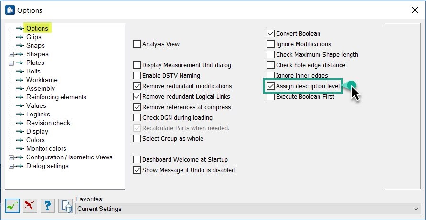426x220 pixels.
Task: Click the arrow icon beside Assembly
Action: click(x=20, y=89)
